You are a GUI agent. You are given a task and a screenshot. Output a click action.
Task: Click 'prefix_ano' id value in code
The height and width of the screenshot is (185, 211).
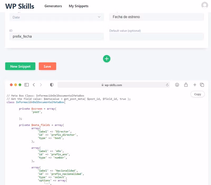pos(59,154)
